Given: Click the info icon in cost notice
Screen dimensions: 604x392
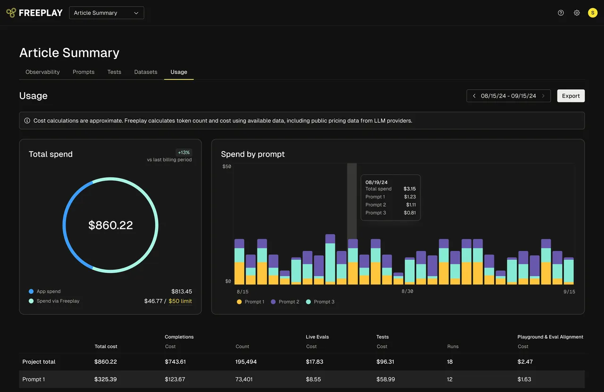Looking at the screenshot, I should point(27,121).
